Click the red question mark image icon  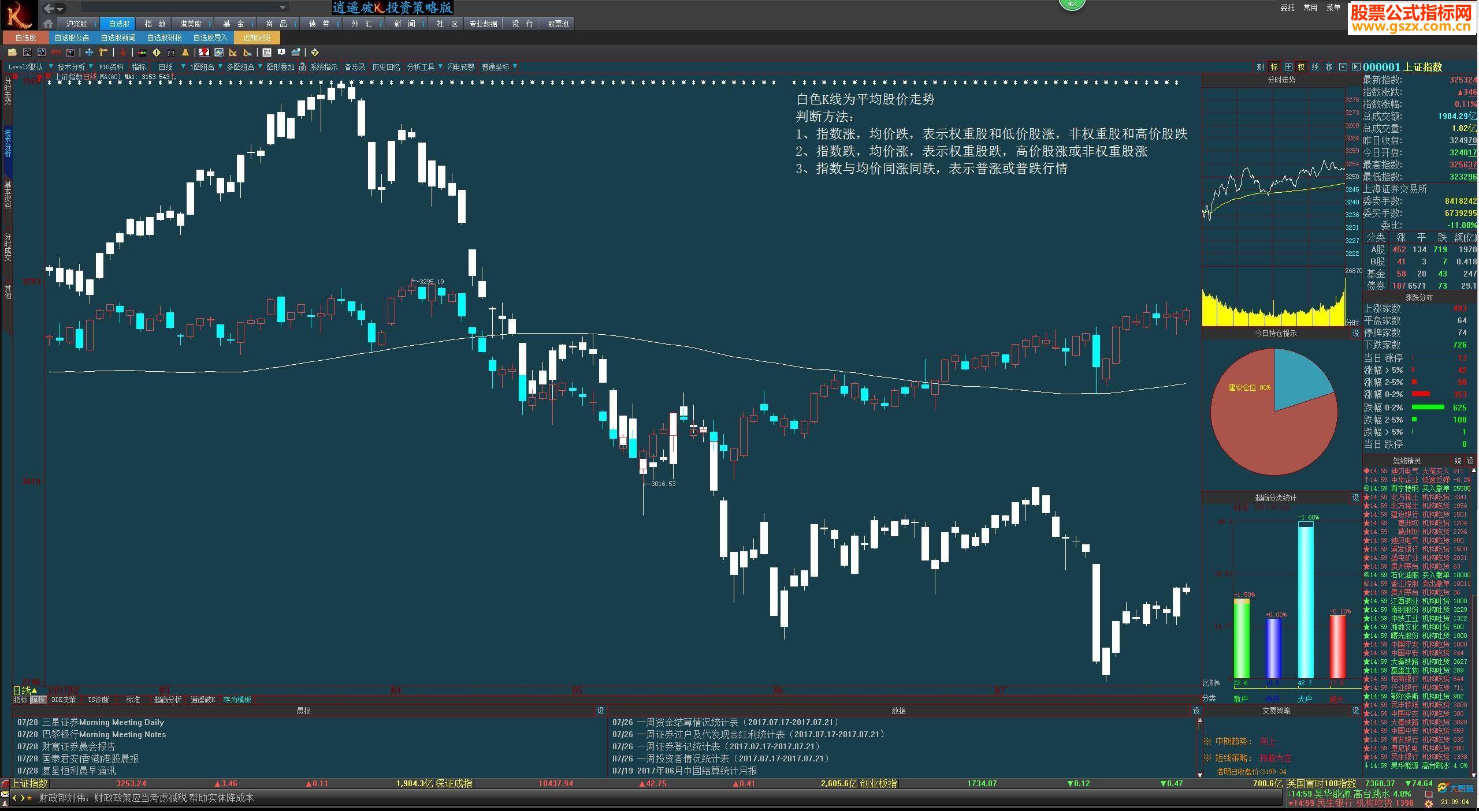(x=204, y=53)
